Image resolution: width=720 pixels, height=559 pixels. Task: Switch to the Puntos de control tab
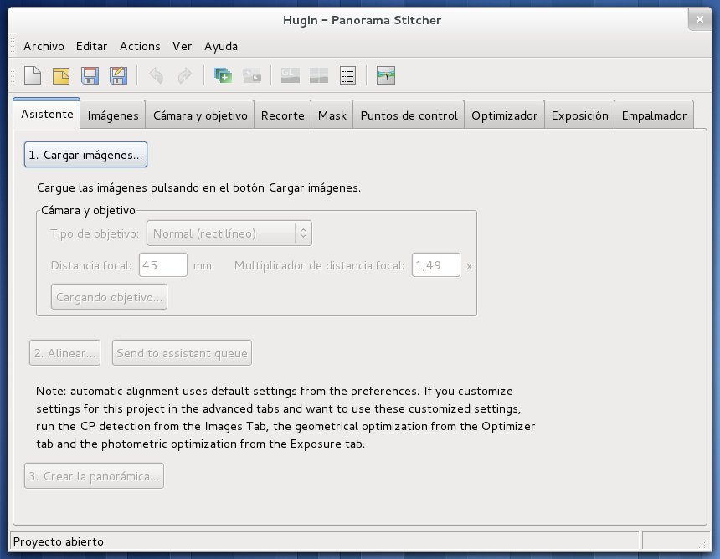(x=409, y=116)
